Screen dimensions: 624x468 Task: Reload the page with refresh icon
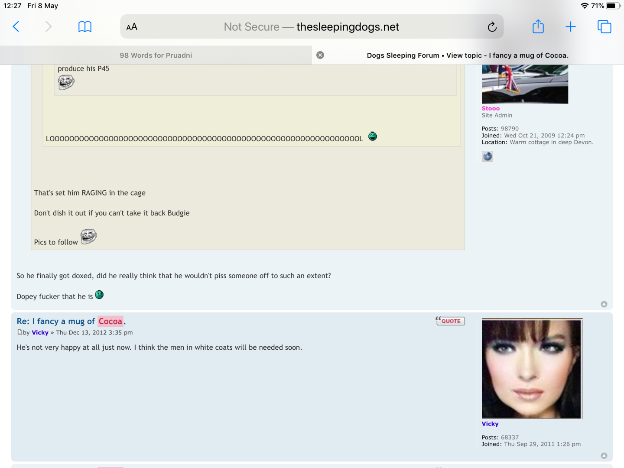tap(492, 27)
